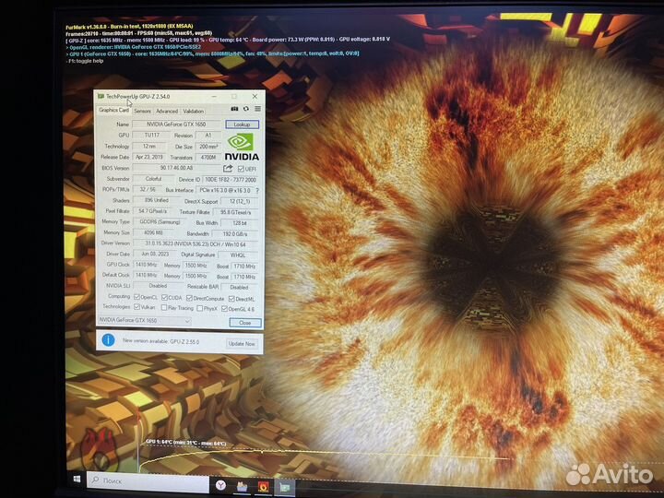Screen dimensions: 664x498
Task: Expand the GPU selection dropdown
Action: point(187,321)
